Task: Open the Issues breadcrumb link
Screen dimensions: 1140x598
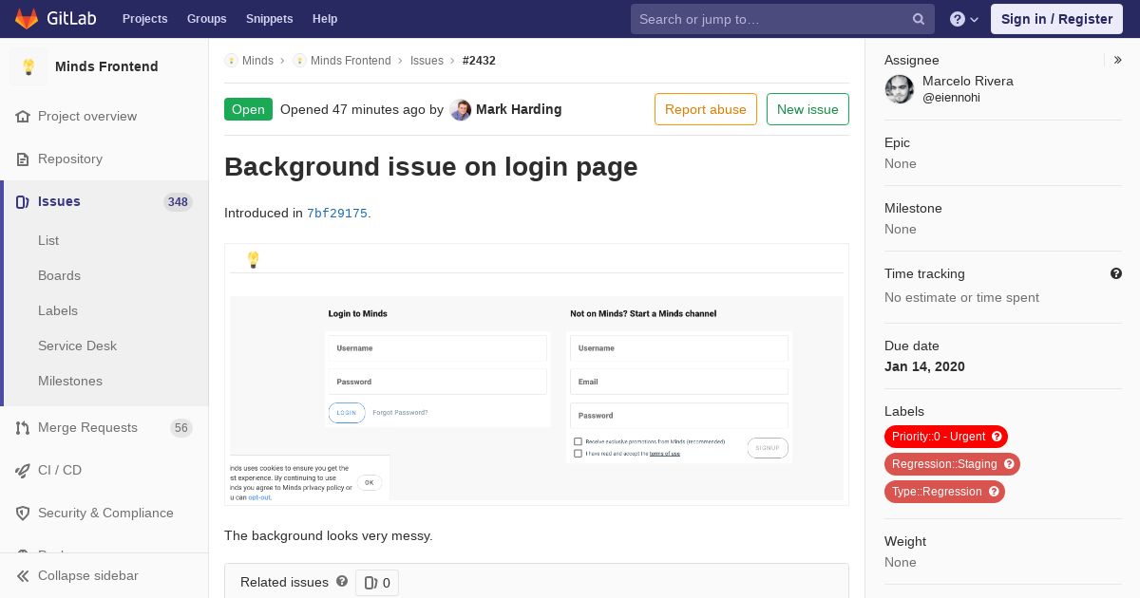Action: coord(427,61)
